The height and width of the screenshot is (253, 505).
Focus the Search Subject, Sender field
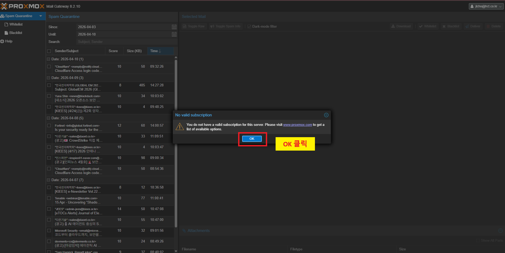[127, 42]
